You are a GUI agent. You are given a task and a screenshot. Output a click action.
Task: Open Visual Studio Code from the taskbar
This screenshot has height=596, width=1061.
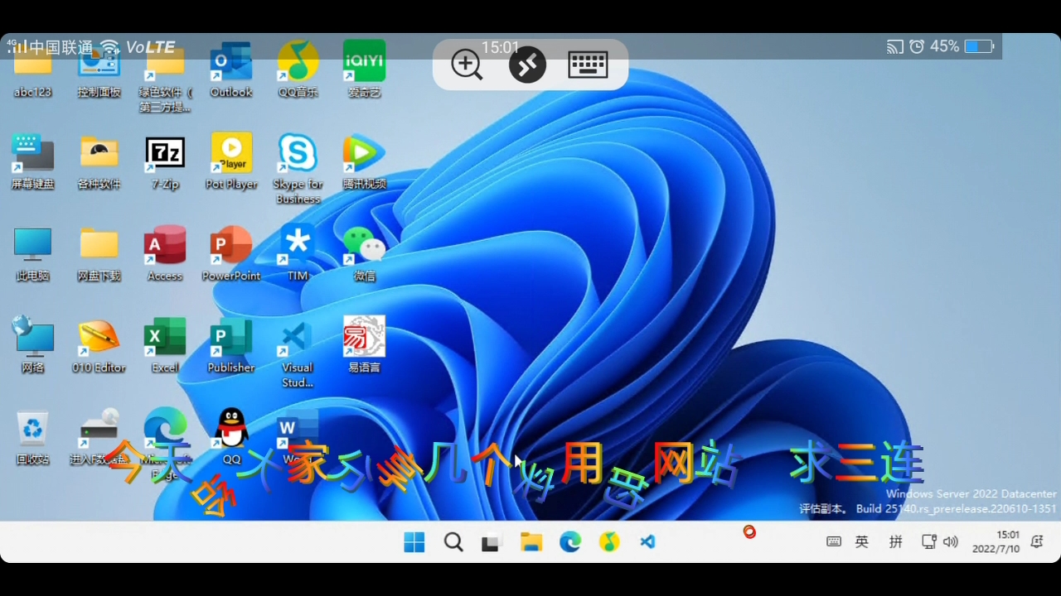coord(648,542)
